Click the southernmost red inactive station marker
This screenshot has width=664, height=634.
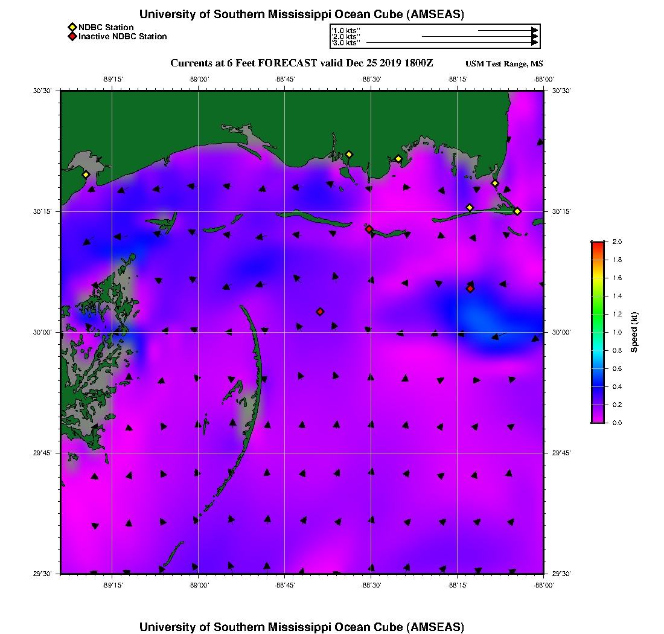pyautogui.click(x=320, y=312)
